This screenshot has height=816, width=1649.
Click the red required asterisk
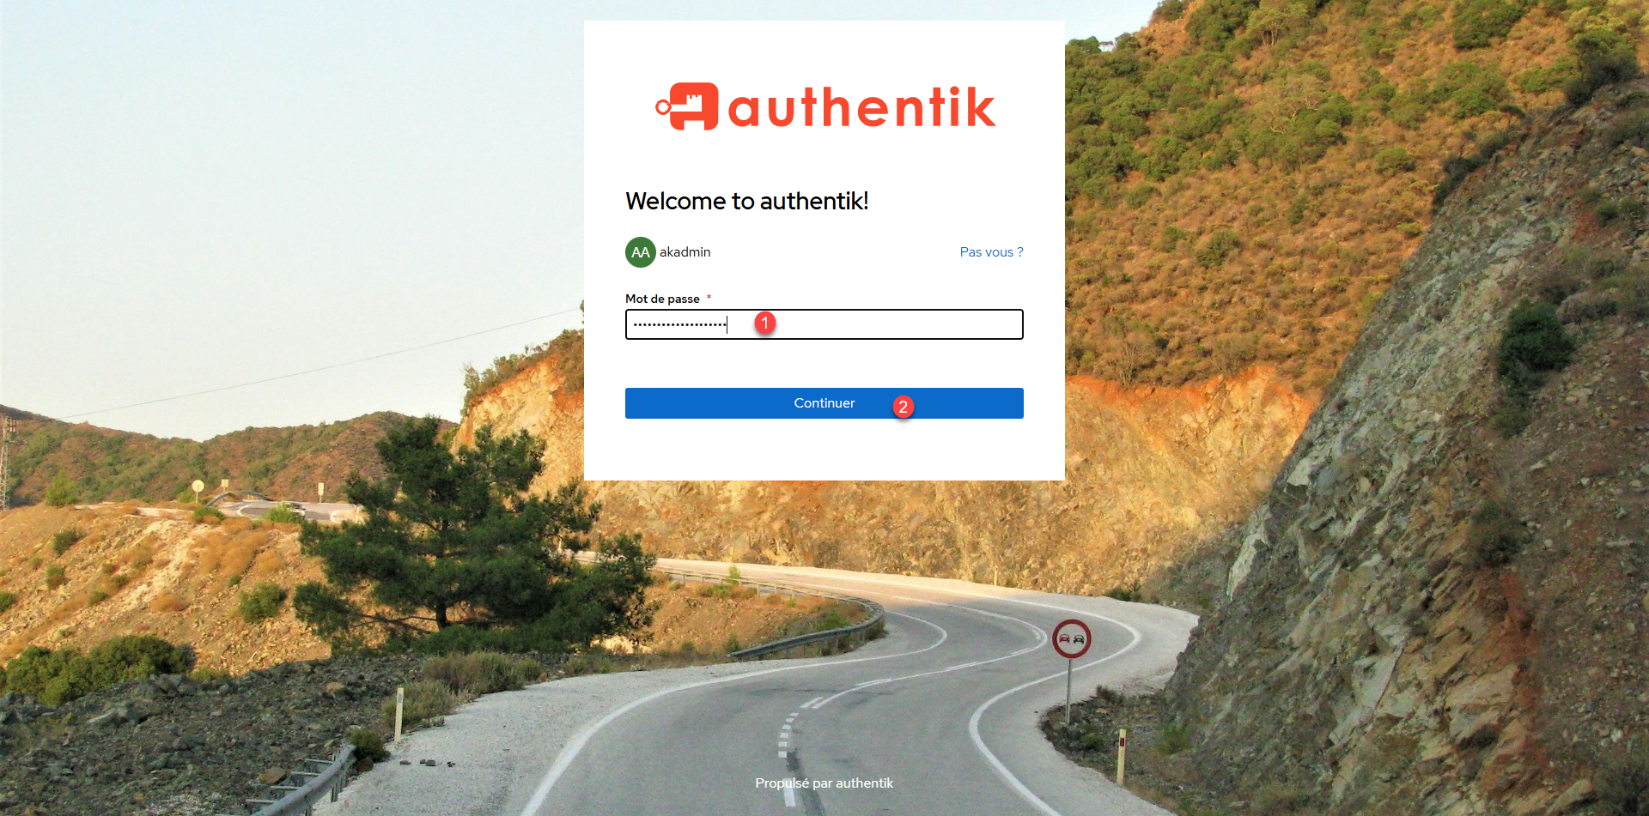709,298
